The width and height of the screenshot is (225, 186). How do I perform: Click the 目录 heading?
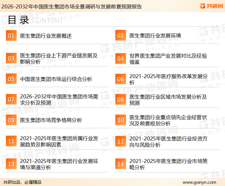[x=18, y=20]
